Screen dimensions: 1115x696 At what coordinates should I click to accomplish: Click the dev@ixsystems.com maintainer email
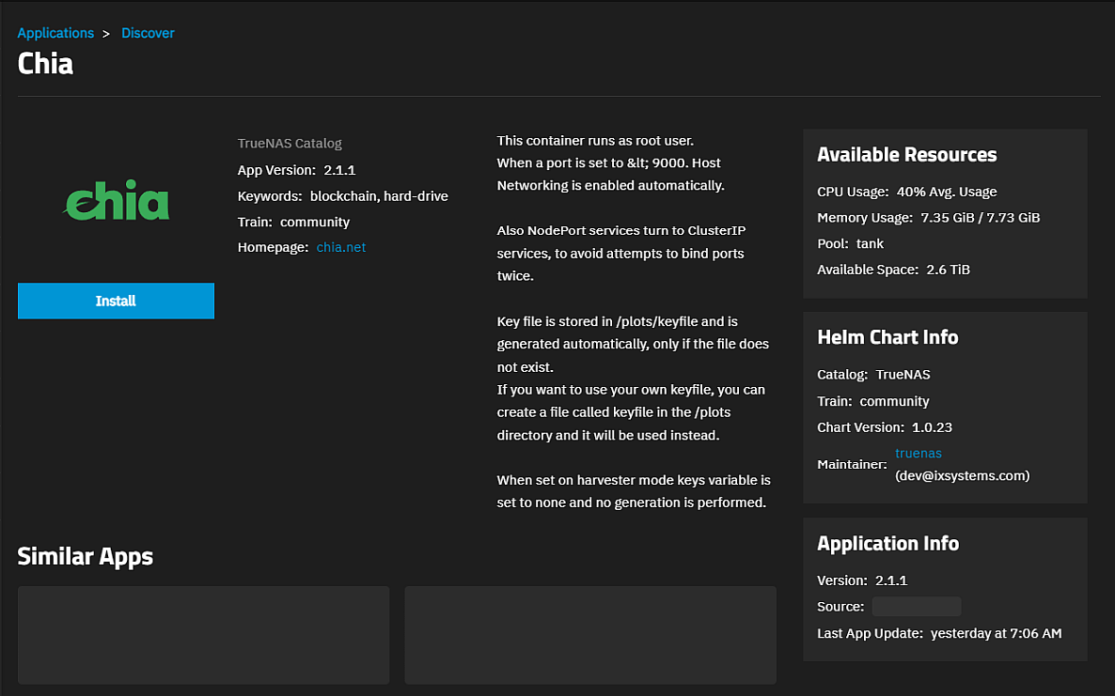click(962, 476)
